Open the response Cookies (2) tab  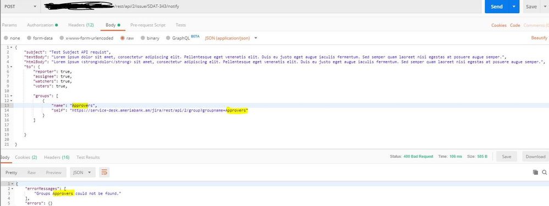coord(26,158)
